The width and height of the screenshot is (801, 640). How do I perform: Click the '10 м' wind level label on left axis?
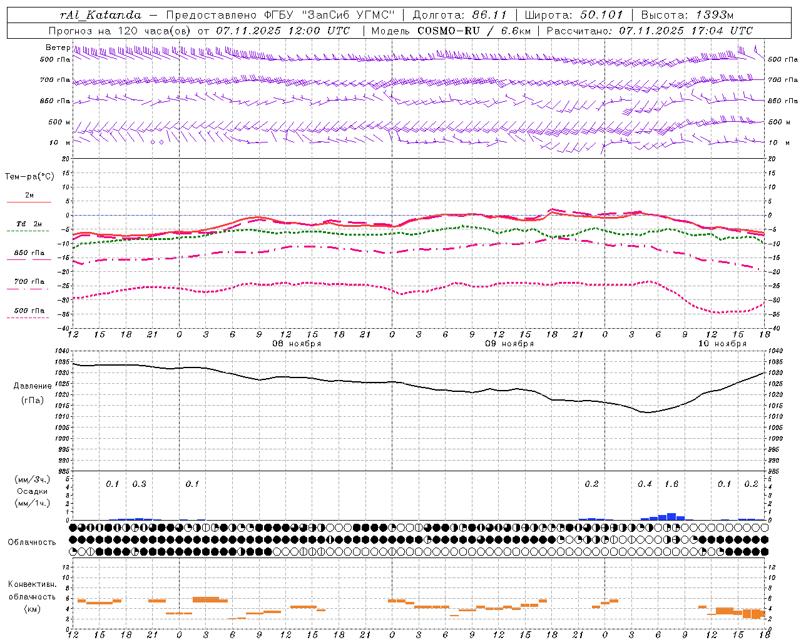pos(59,143)
